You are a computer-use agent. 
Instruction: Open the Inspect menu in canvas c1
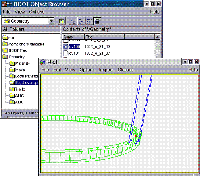click(106, 70)
